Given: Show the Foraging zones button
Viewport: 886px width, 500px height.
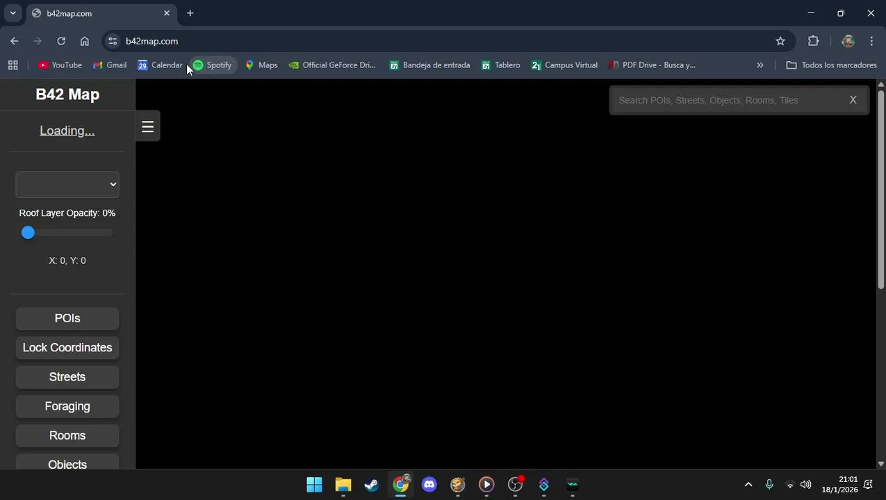Looking at the screenshot, I should 67,406.
